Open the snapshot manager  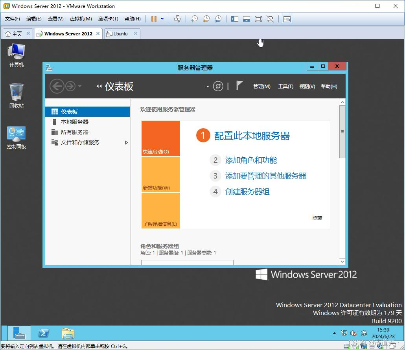click(x=218, y=19)
